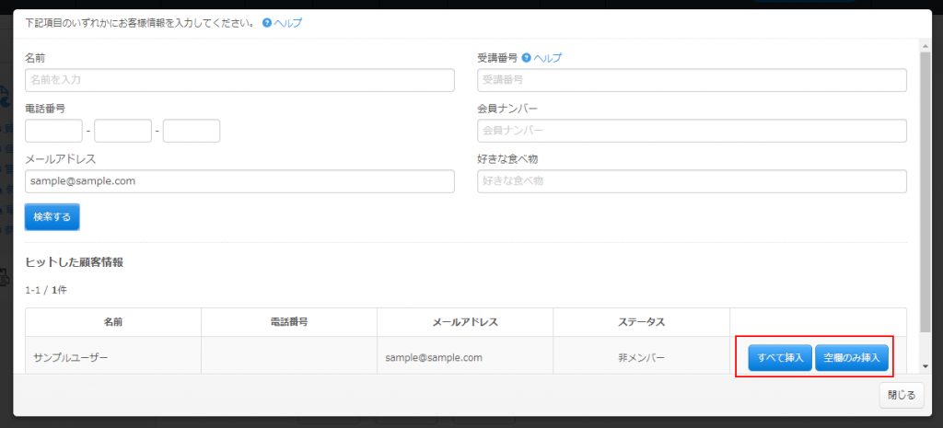Close the dialog with 閉じる button
Screen dimensions: 943x428
(x=901, y=395)
